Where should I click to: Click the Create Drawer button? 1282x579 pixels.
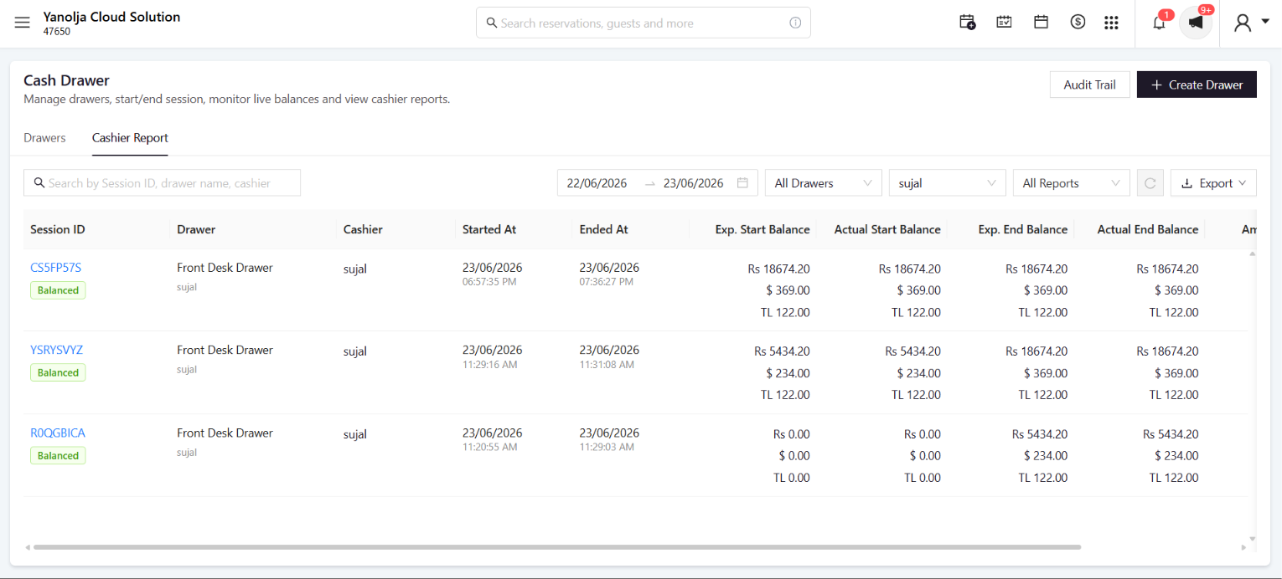click(1197, 85)
